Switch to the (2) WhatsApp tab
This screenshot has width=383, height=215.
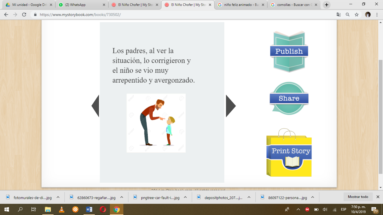point(81,5)
